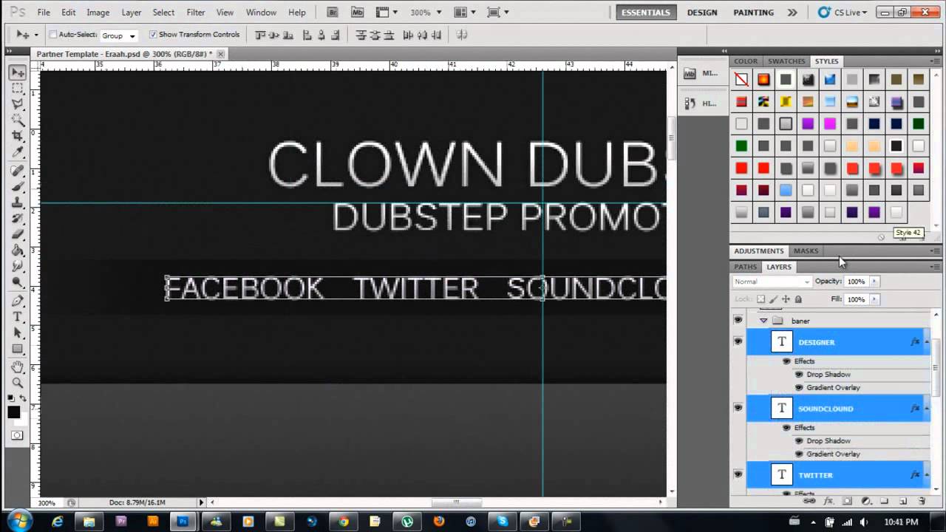946x532 pixels.
Task: Launch Bridge from the top bar
Action: tap(333, 13)
